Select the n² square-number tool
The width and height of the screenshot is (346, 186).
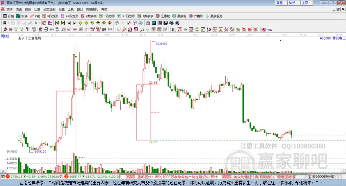57,29
